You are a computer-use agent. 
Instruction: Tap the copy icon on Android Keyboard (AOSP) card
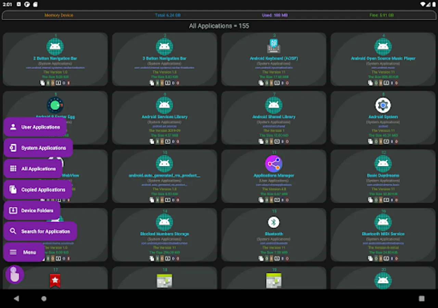(261, 83)
